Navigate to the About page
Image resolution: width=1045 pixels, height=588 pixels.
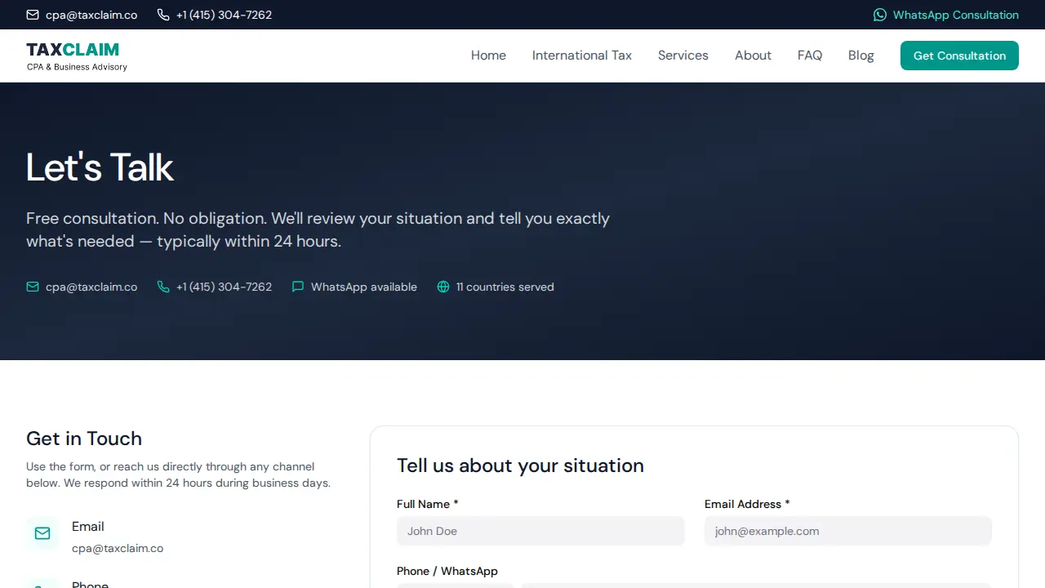(753, 56)
